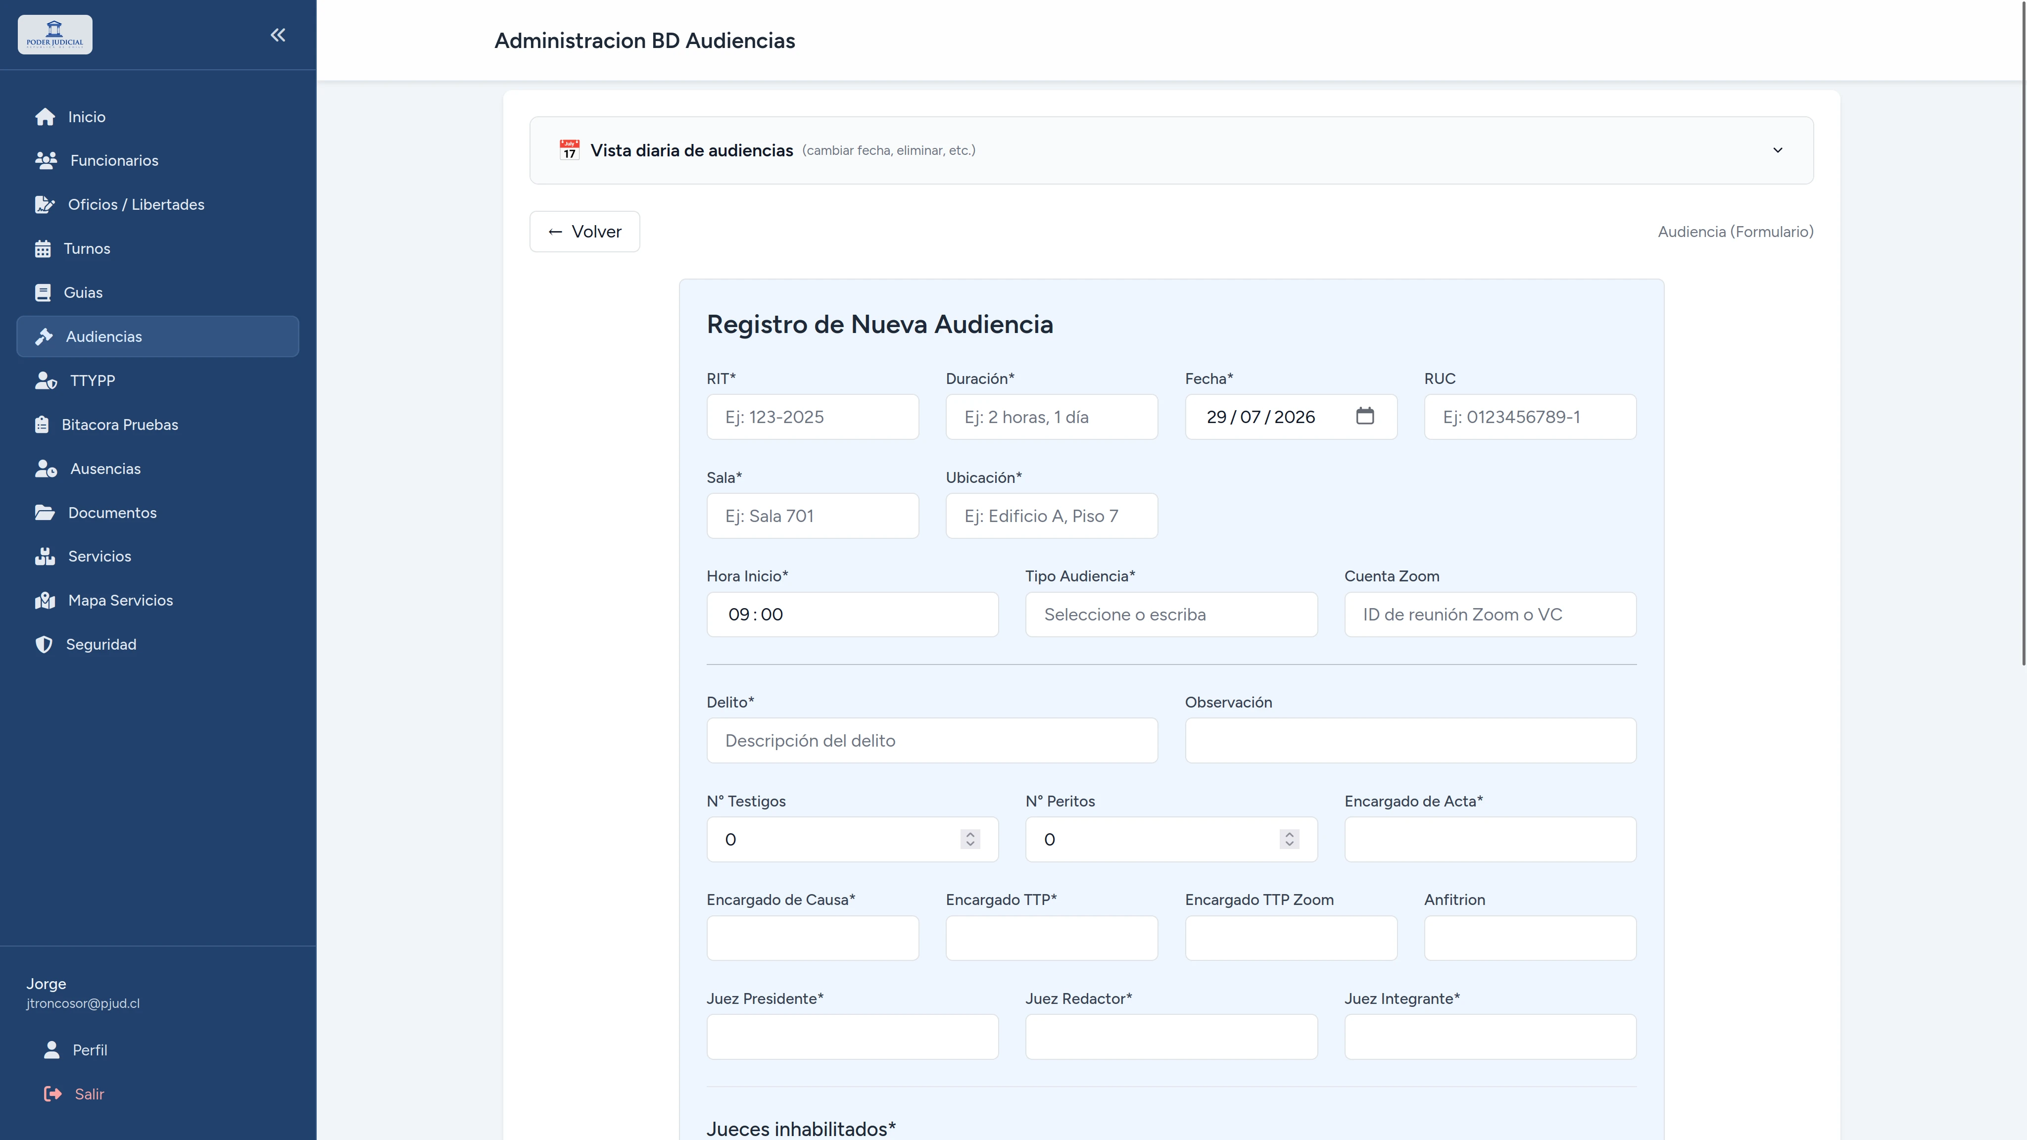Collapse the sidebar with double-chevron icon
Viewport: 2027px width, 1140px height.
point(278,35)
